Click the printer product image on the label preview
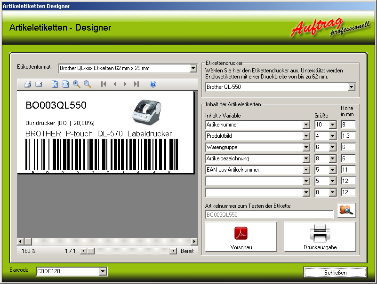The height and width of the screenshot is (284, 377). pyautogui.click(x=146, y=112)
